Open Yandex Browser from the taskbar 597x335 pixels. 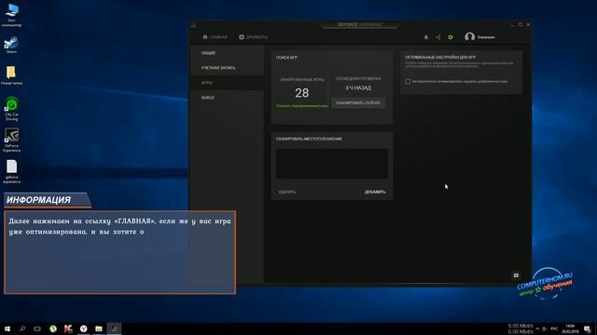83,328
